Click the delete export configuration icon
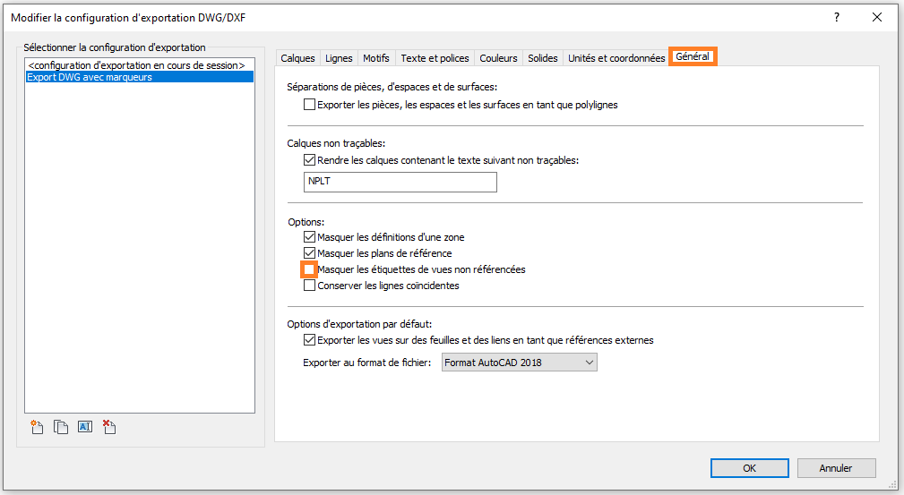The width and height of the screenshot is (904, 495). click(x=109, y=427)
